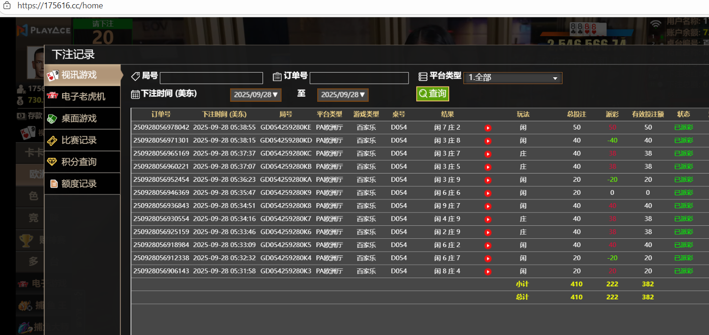Open the 平台类型 dropdown showing 1.全部
Viewport: 709px width, 335px height.
pyautogui.click(x=513, y=78)
